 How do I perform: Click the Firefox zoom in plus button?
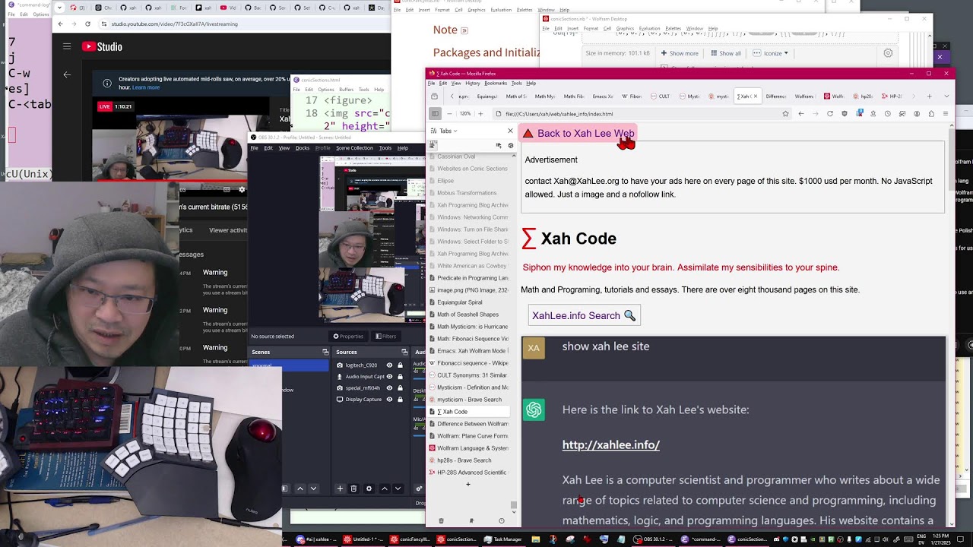click(x=480, y=114)
